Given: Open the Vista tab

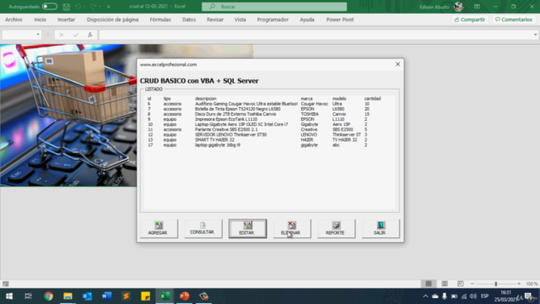Looking at the screenshot, I should [240, 19].
